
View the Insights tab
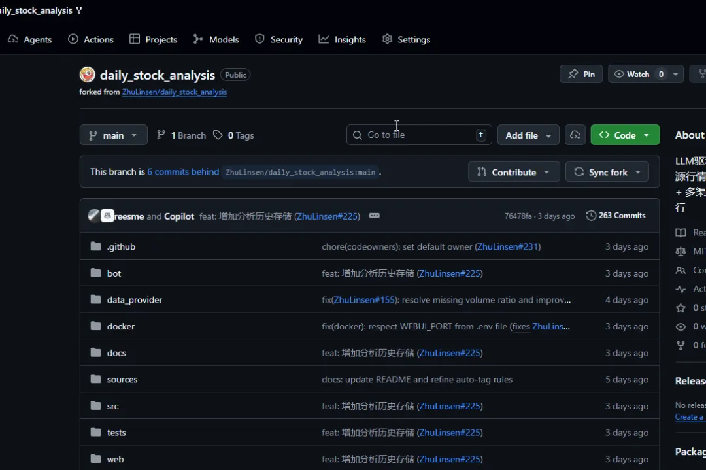coord(342,40)
